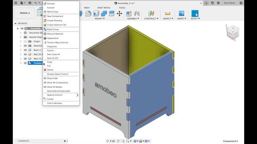
Task: Open Opacity Control submenu
Action: click(x=61, y=95)
